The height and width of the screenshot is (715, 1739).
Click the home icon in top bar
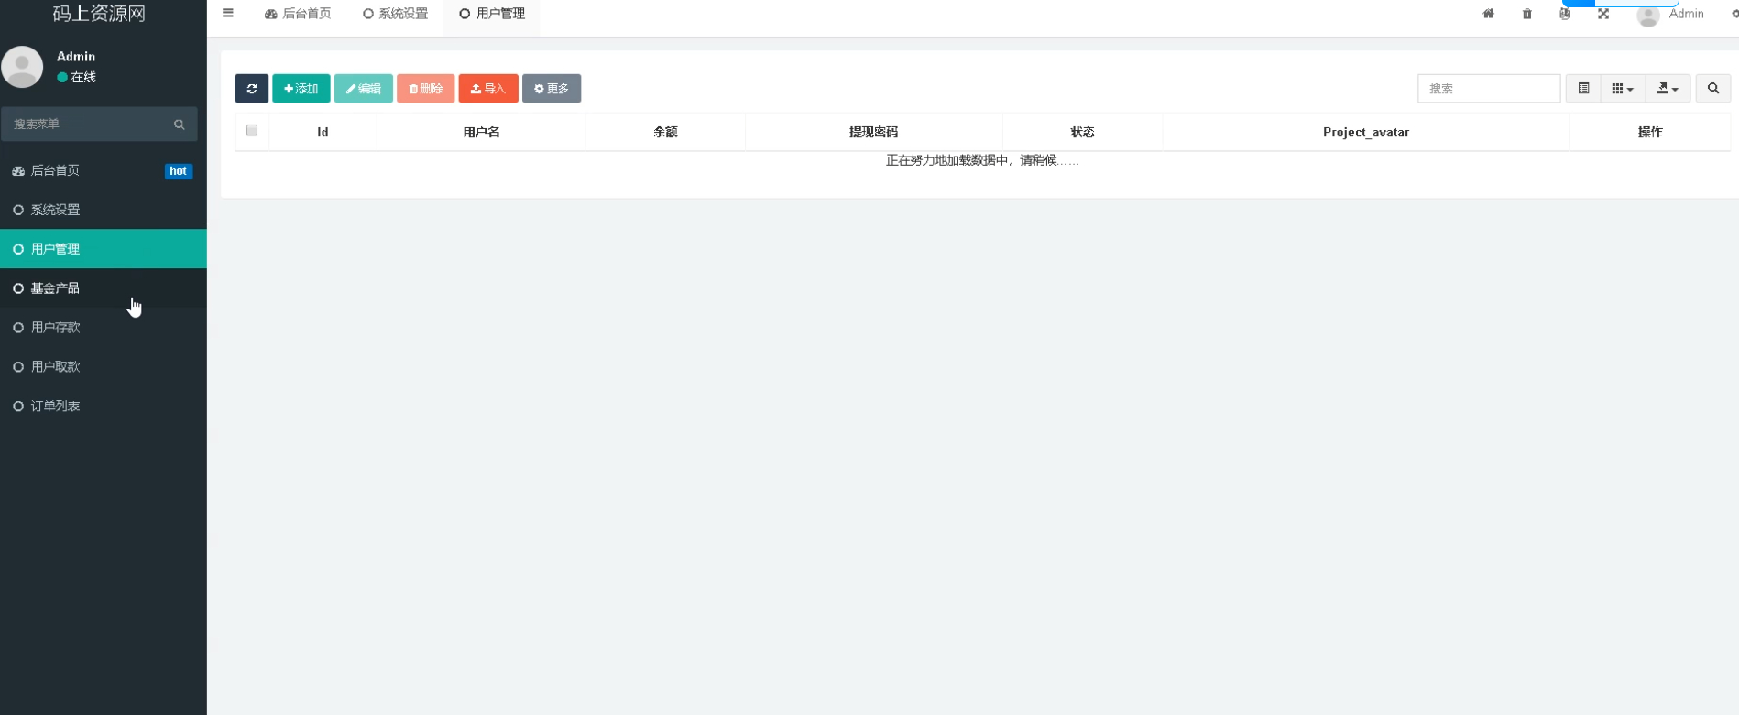1488,14
